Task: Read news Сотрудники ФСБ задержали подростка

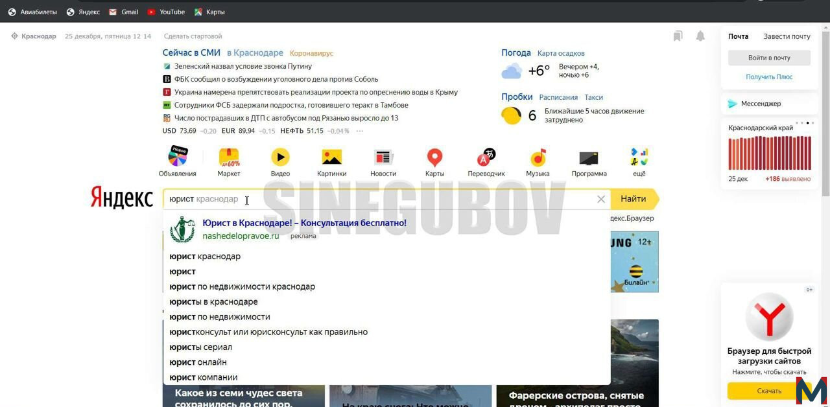Action: pyautogui.click(x=291, y=105)
